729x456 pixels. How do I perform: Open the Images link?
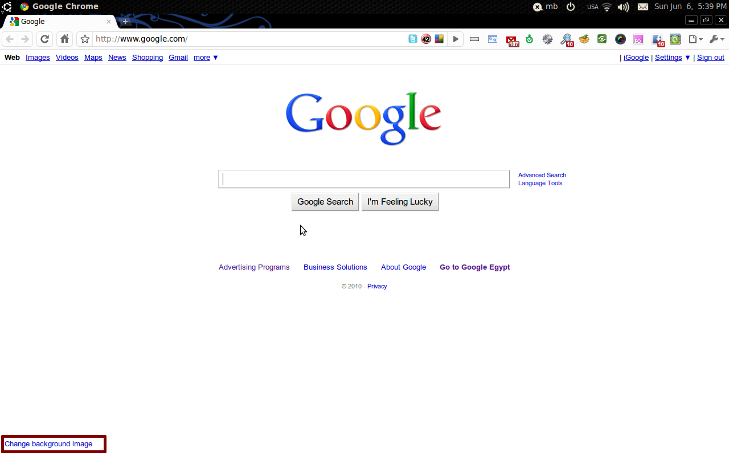(38, 58)
